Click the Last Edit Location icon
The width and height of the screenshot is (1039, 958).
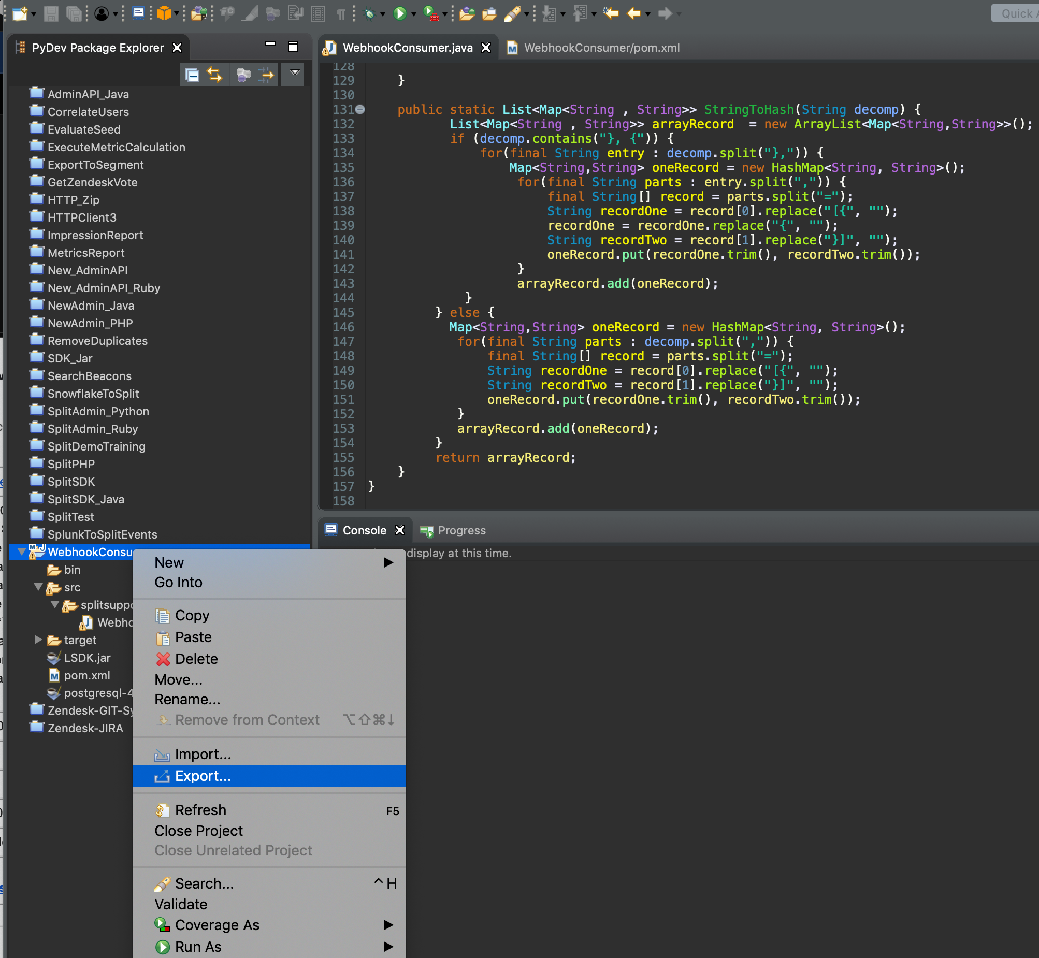tap(611, 13)
